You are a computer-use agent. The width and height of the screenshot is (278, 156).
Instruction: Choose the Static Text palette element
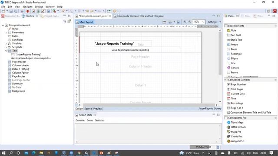pyautogui.click(x=235, y=40)
